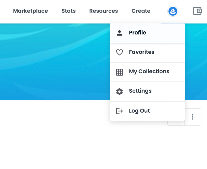Open My Collections from the account menu
The image size is (207, 169).
point(147,72)
